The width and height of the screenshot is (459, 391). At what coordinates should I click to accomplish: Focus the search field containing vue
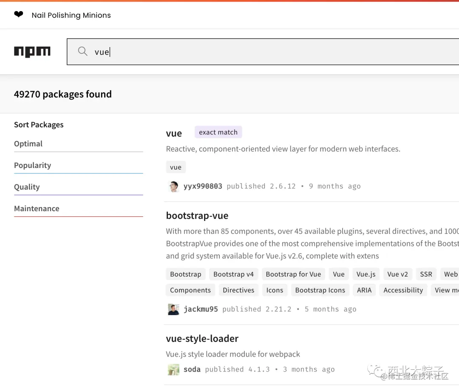[x=263, y=52]
